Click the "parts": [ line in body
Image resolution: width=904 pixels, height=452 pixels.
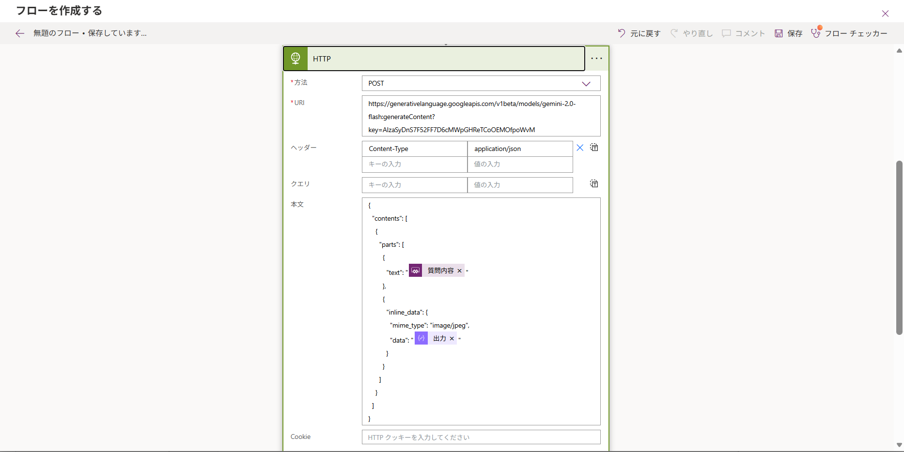click(x=391, y=245)
